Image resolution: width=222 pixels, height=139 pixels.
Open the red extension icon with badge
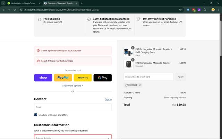194,10
